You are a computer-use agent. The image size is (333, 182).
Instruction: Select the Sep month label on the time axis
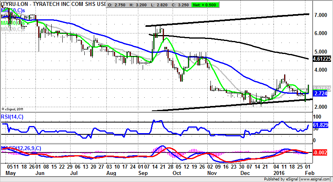(x=143, y=173)
